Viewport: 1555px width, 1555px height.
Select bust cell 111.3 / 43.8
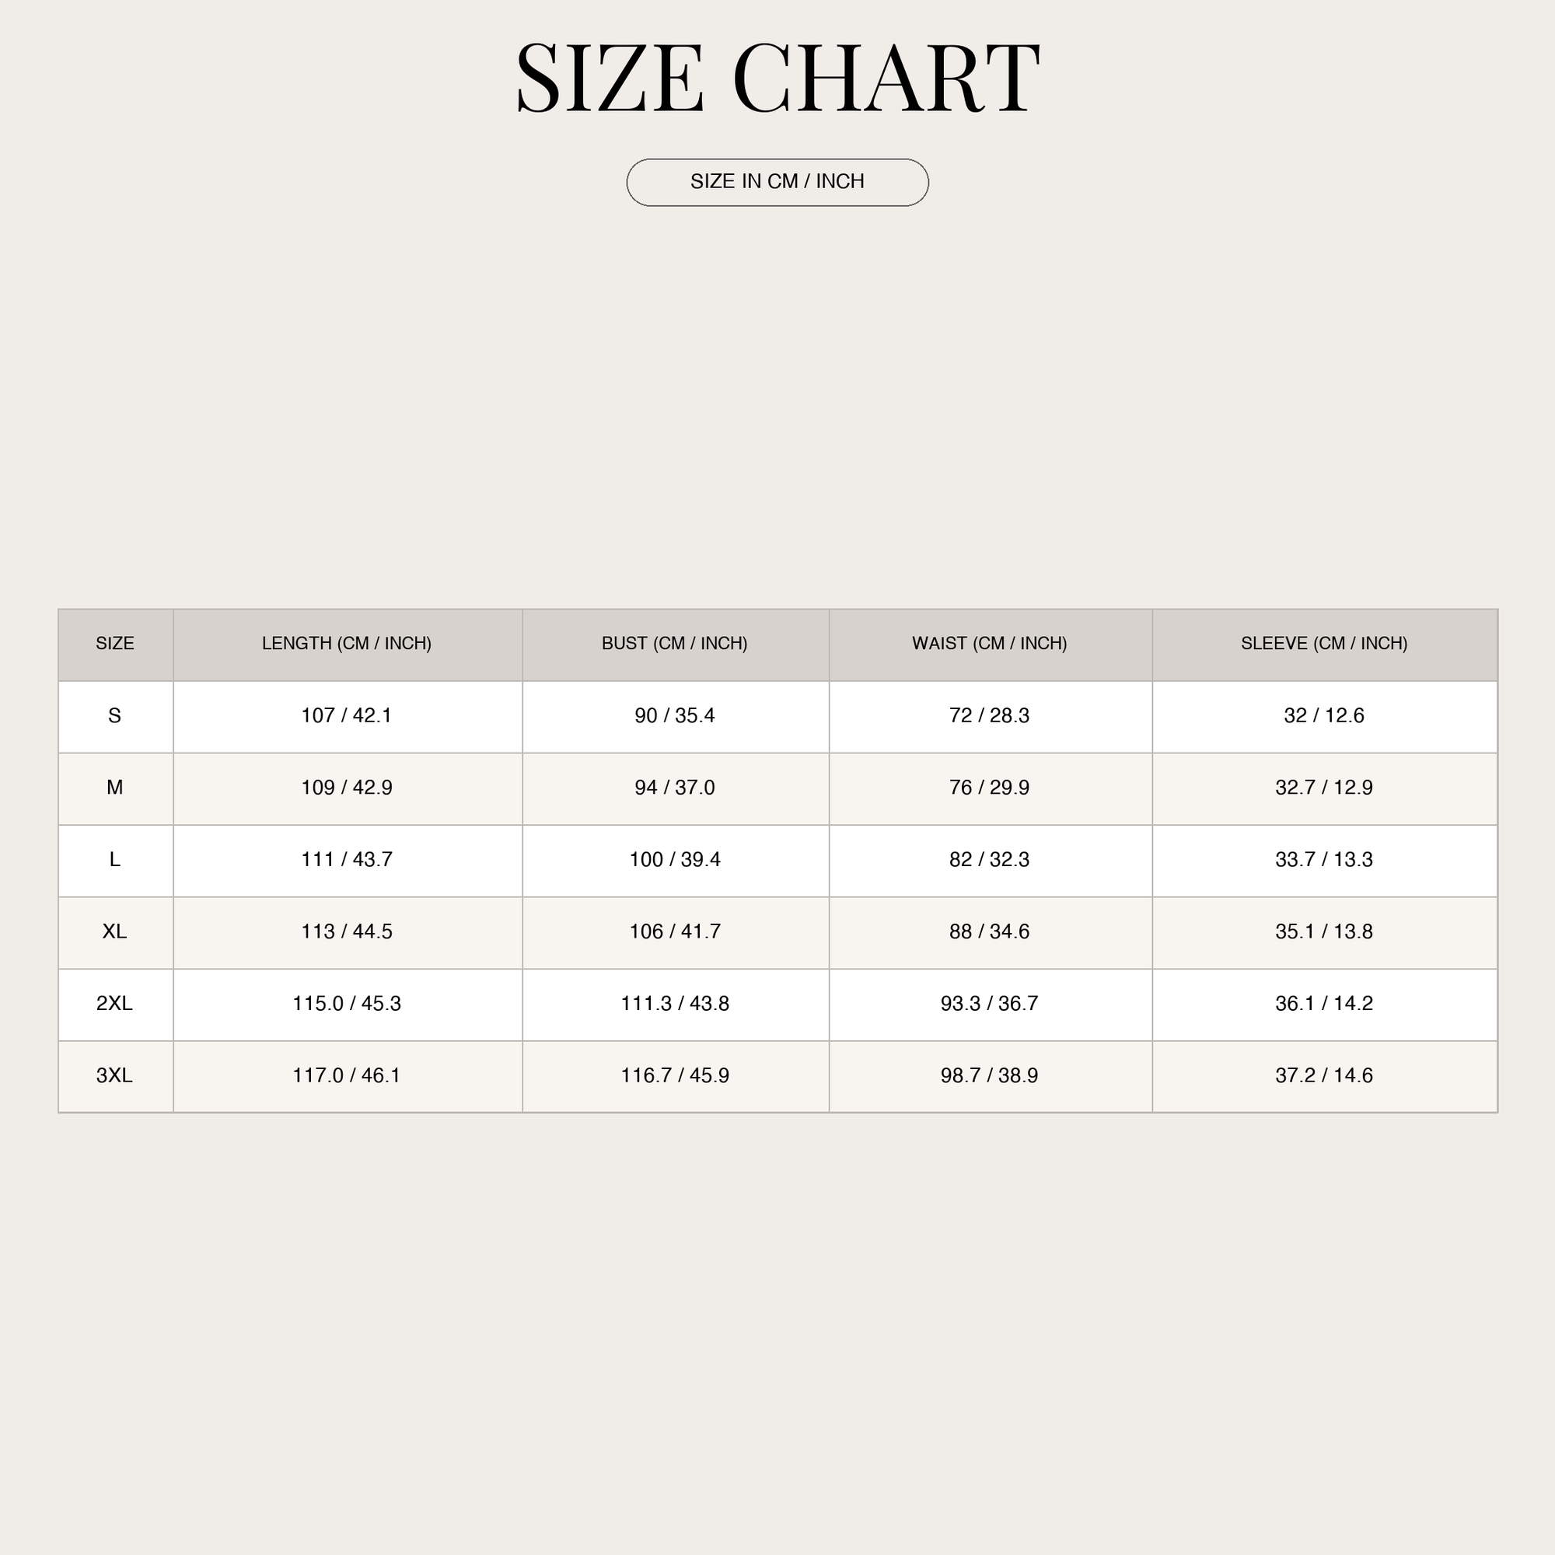pyautogui.click(x=676, y=1004)
